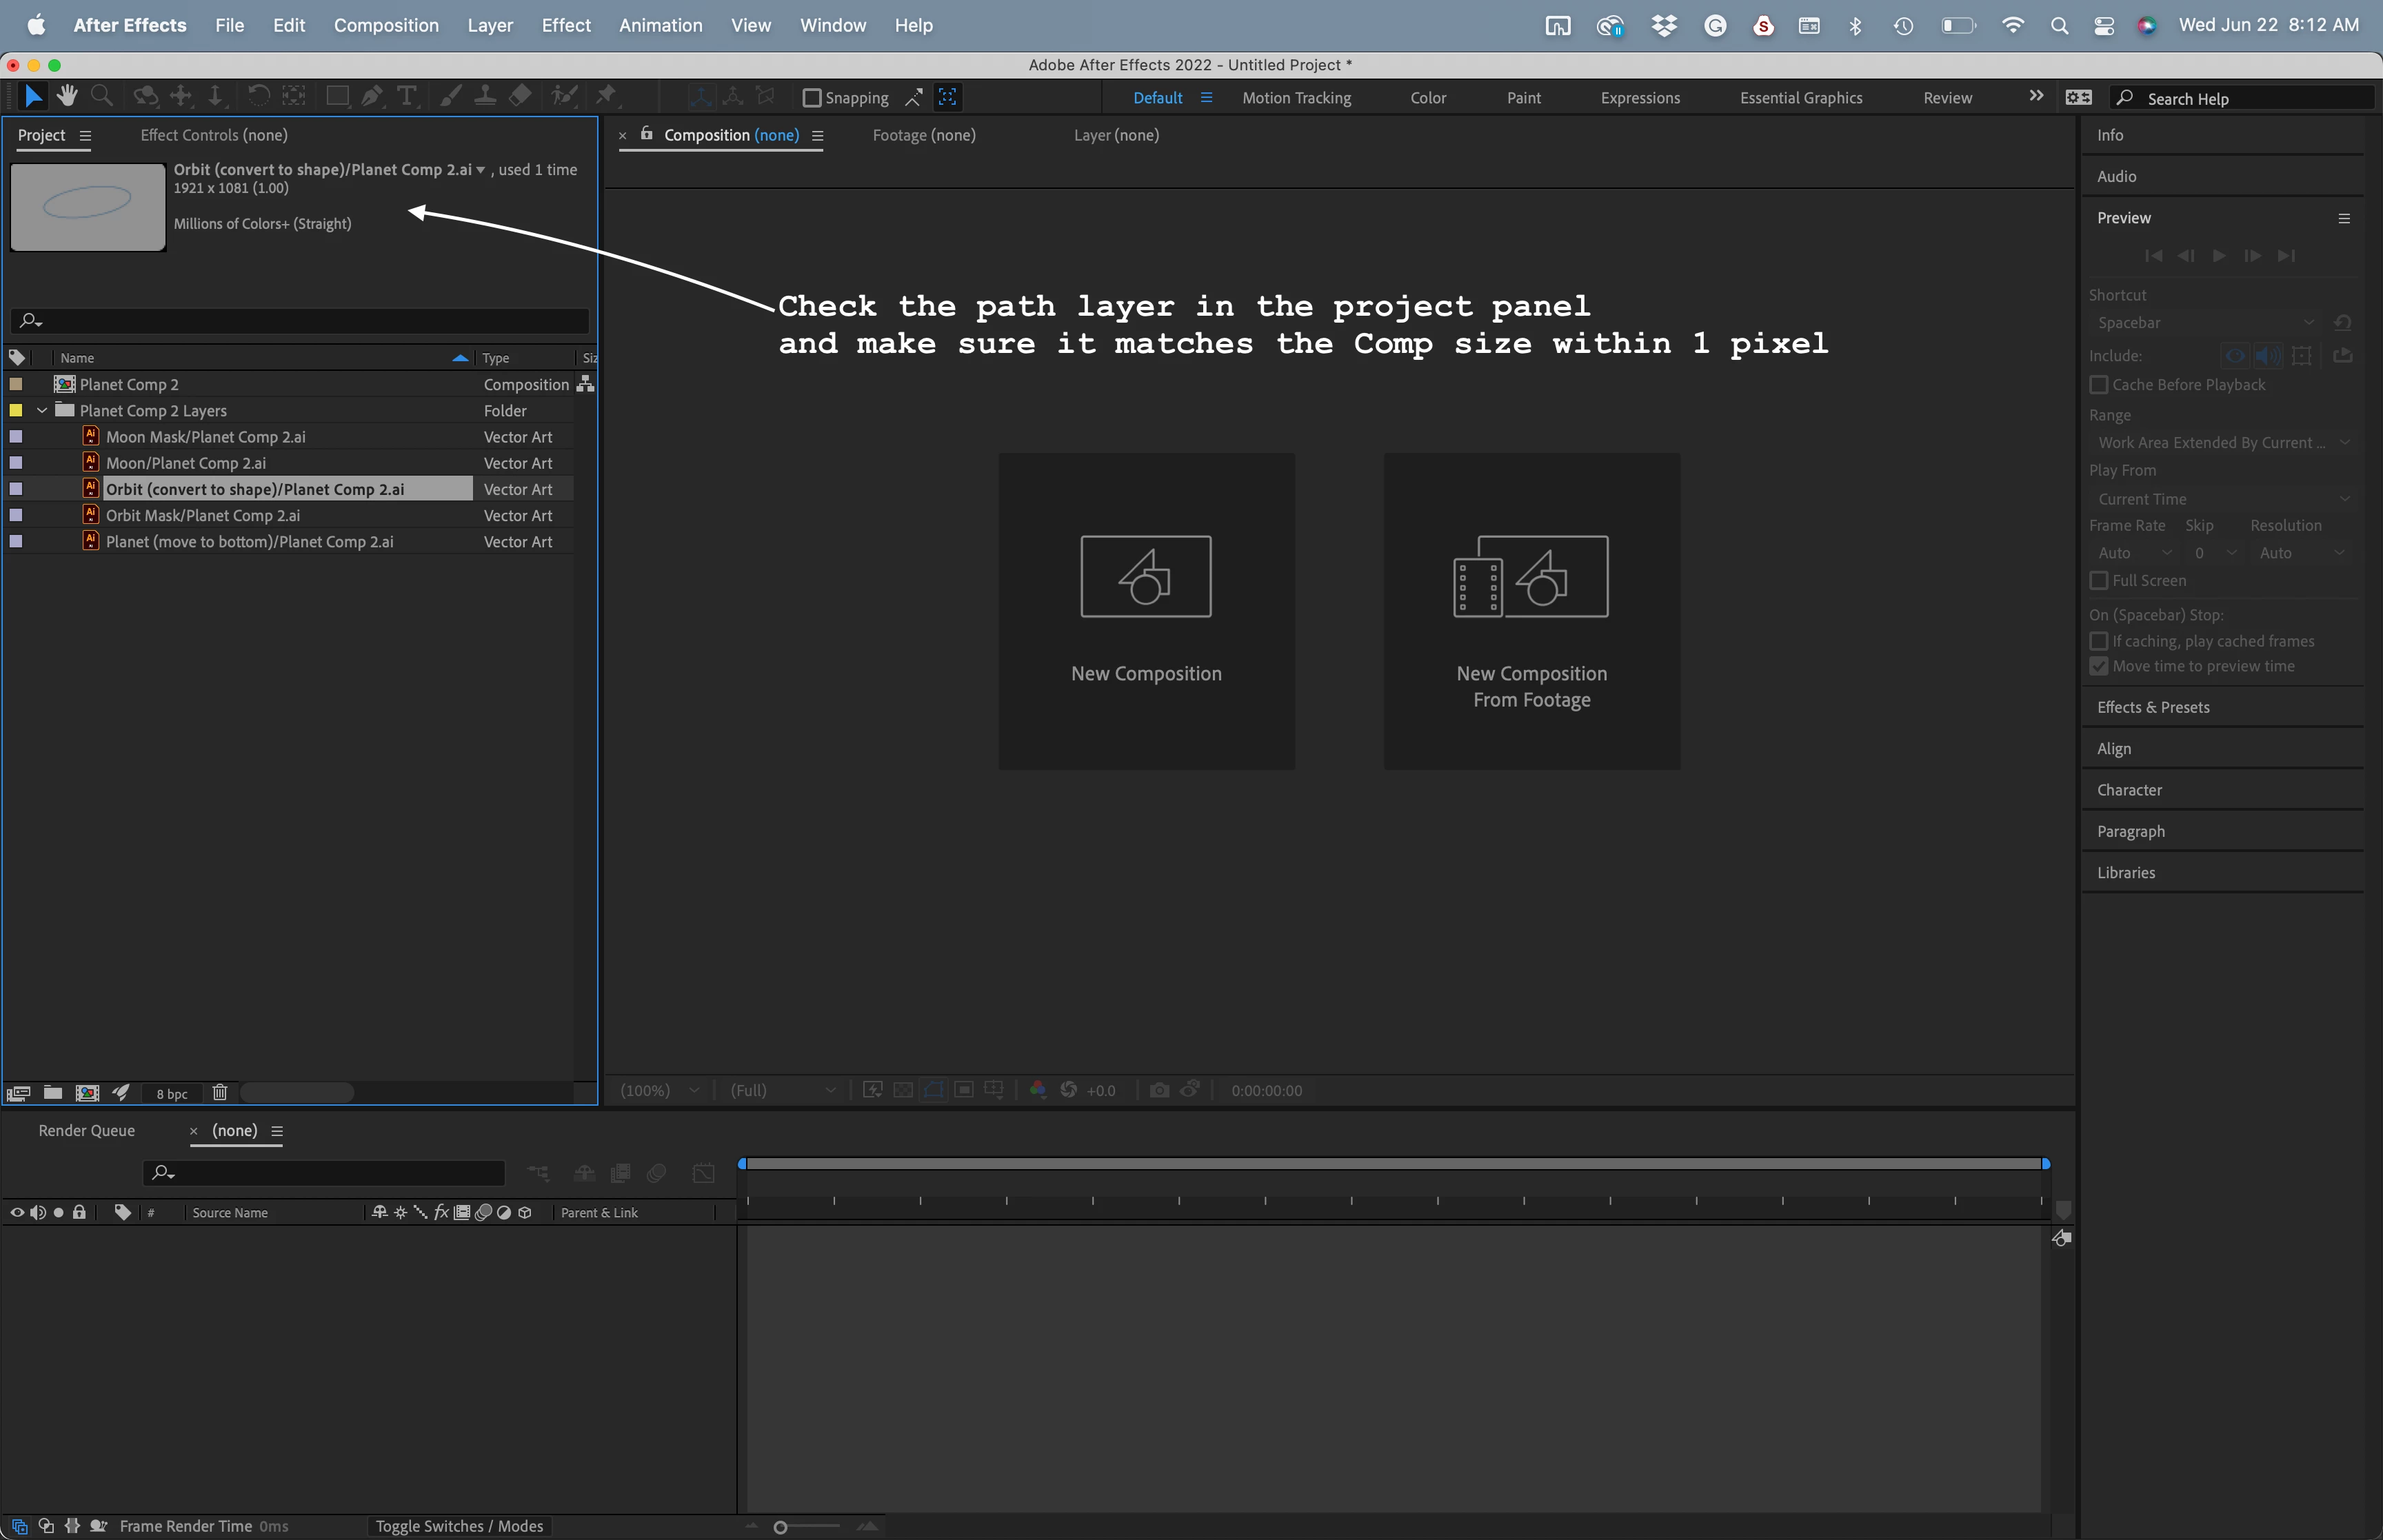Image resolution: width=2383 pixels, height=1540 pixels.
Task: Click the New Composition button
Action: click(1146, 611)
